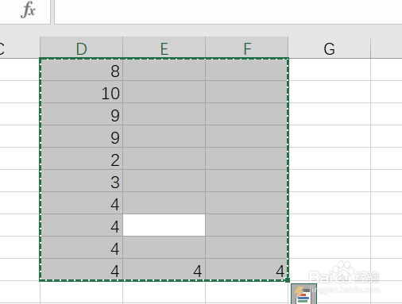Select column E header
The image size is (402, 304).
click(164, 48)
